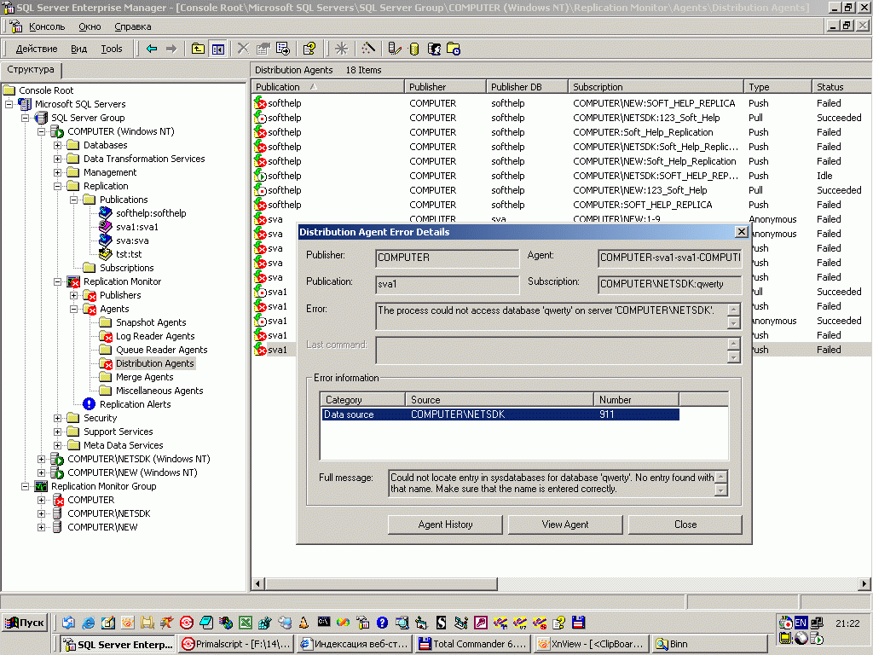Expand the Data Transformation Services node
873x655 pixels.
(x=57, y=159)
